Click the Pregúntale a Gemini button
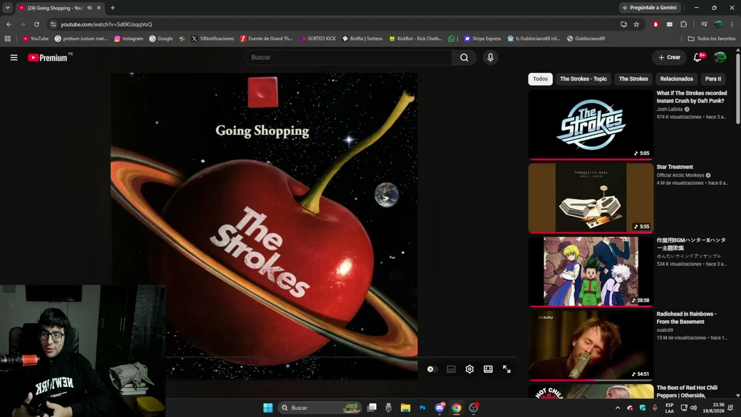This screenshot has width=741, height=417. pyautogui.click(x=650, y=8)
